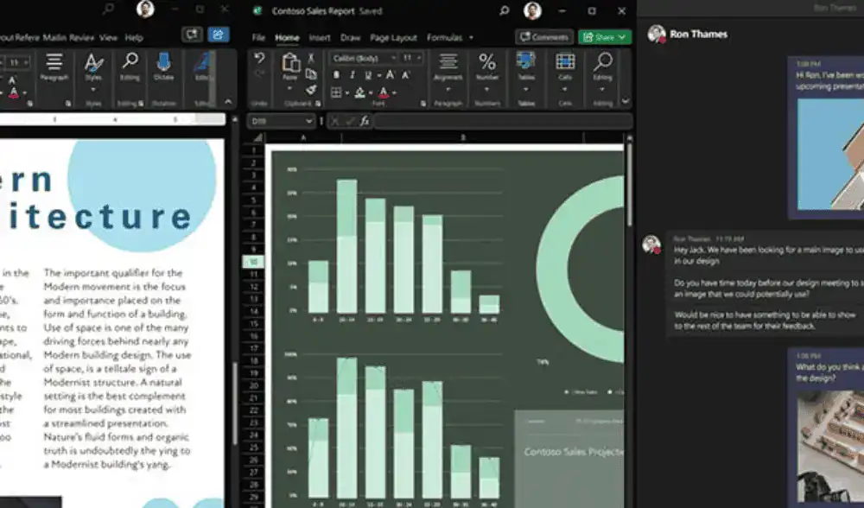Switch to the Formulas tab in Excel

click(x=444, y=37)
